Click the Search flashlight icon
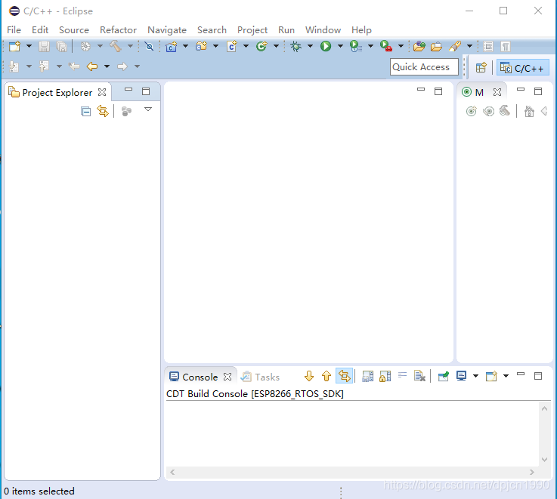This screenshot has width=557, height=499. 455,46
